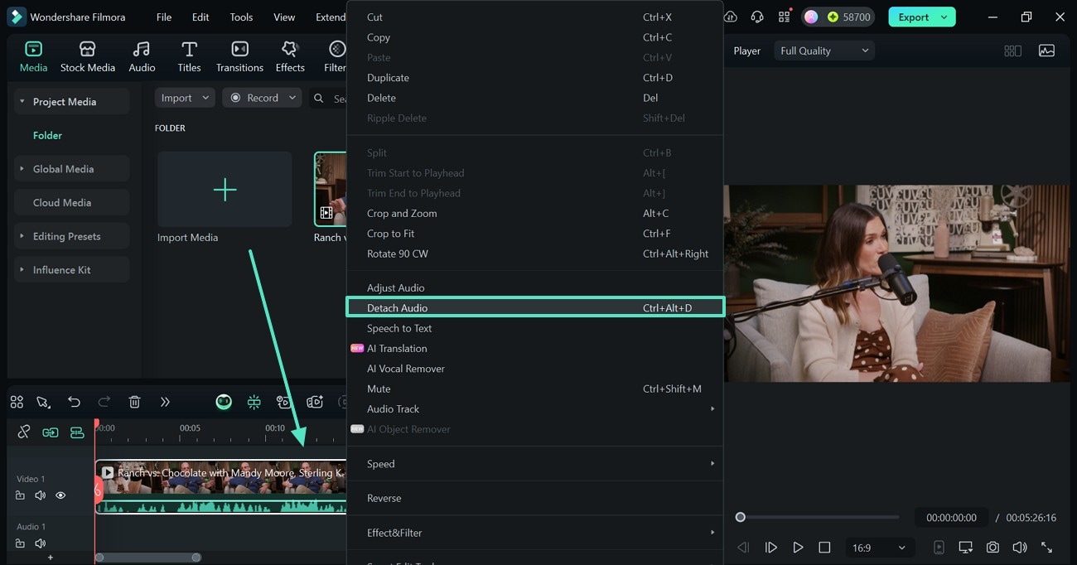1077x565 pixels.
Task: Add a new track with the plus icon
Action: (x=51, y=558)
